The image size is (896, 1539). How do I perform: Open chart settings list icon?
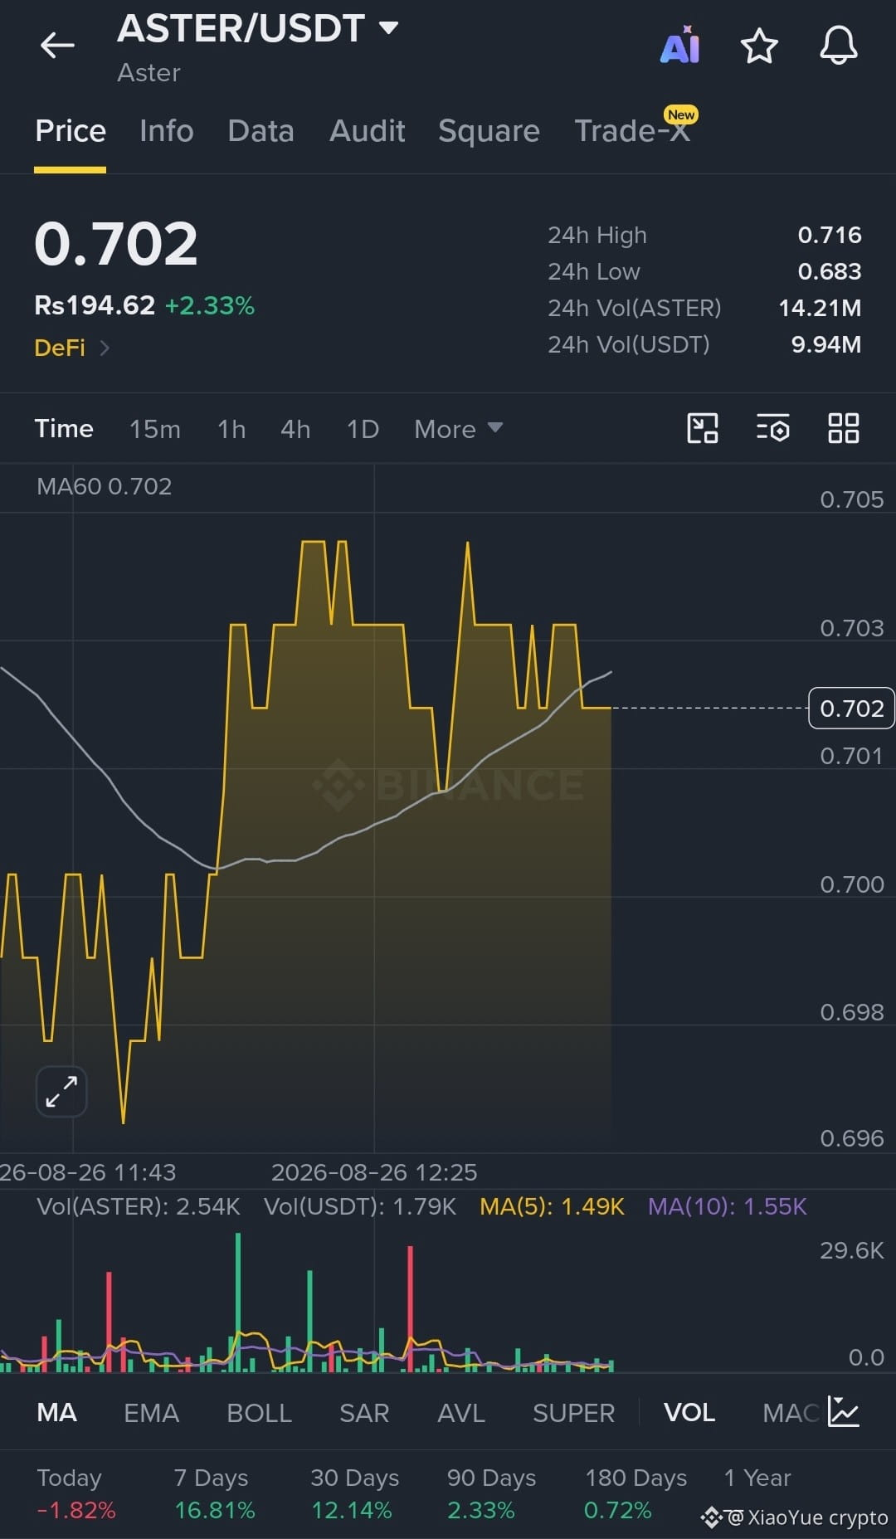[x=773, y=428]
